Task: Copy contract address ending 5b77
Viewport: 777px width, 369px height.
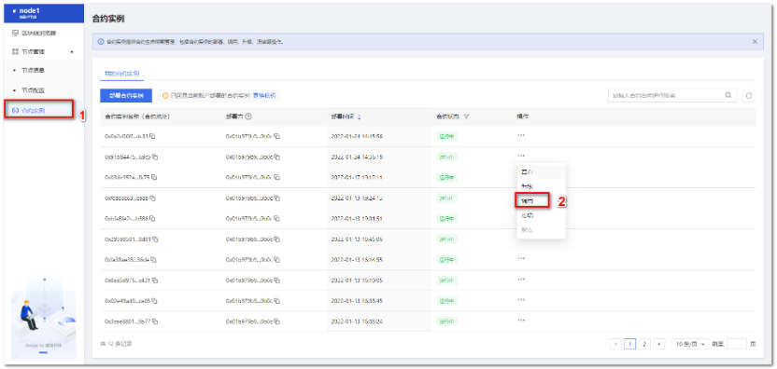Action: [x=155, y=321]
